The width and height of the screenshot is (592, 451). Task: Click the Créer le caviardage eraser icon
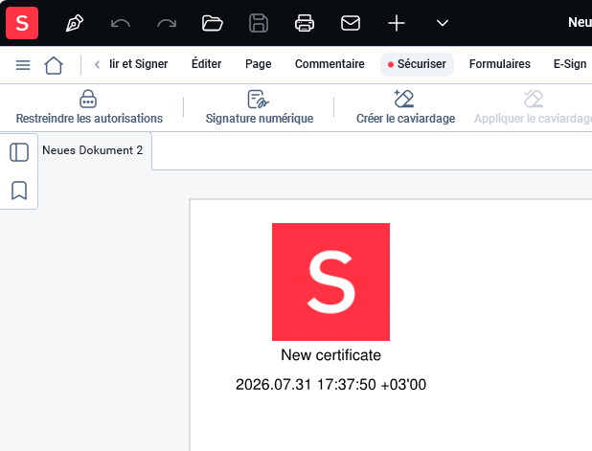click(x=403, y=99)
